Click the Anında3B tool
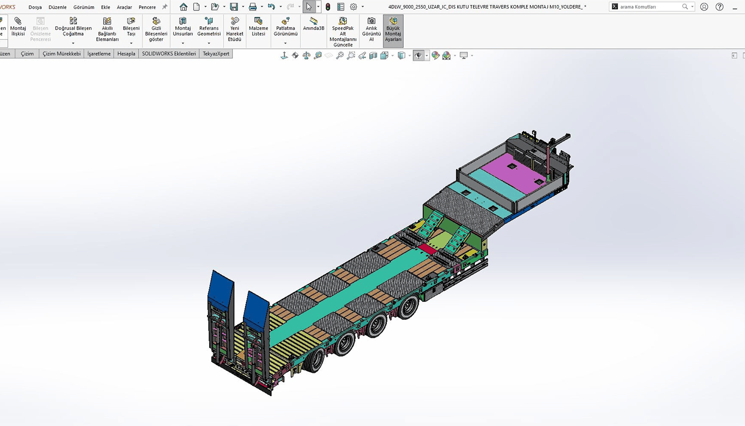The width and height of the screenshot is (745, 426). [x=313, y=24]
